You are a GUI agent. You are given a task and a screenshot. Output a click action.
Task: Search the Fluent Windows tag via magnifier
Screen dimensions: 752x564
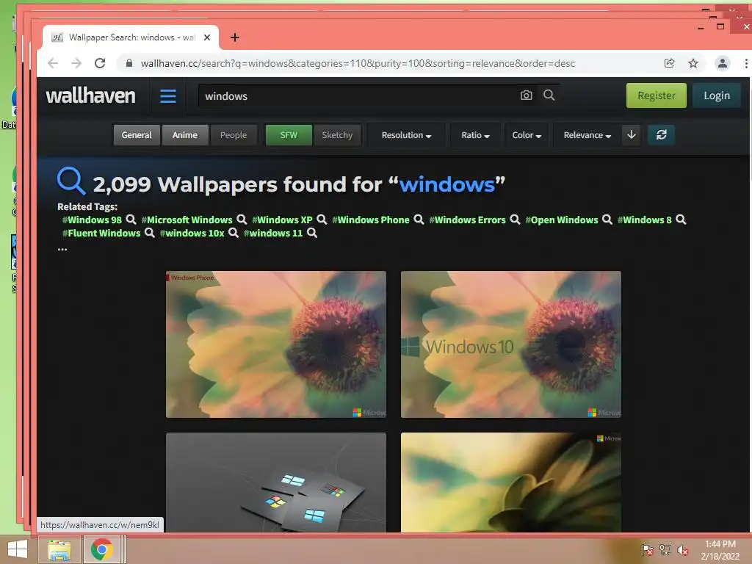[x=150, y=233]
